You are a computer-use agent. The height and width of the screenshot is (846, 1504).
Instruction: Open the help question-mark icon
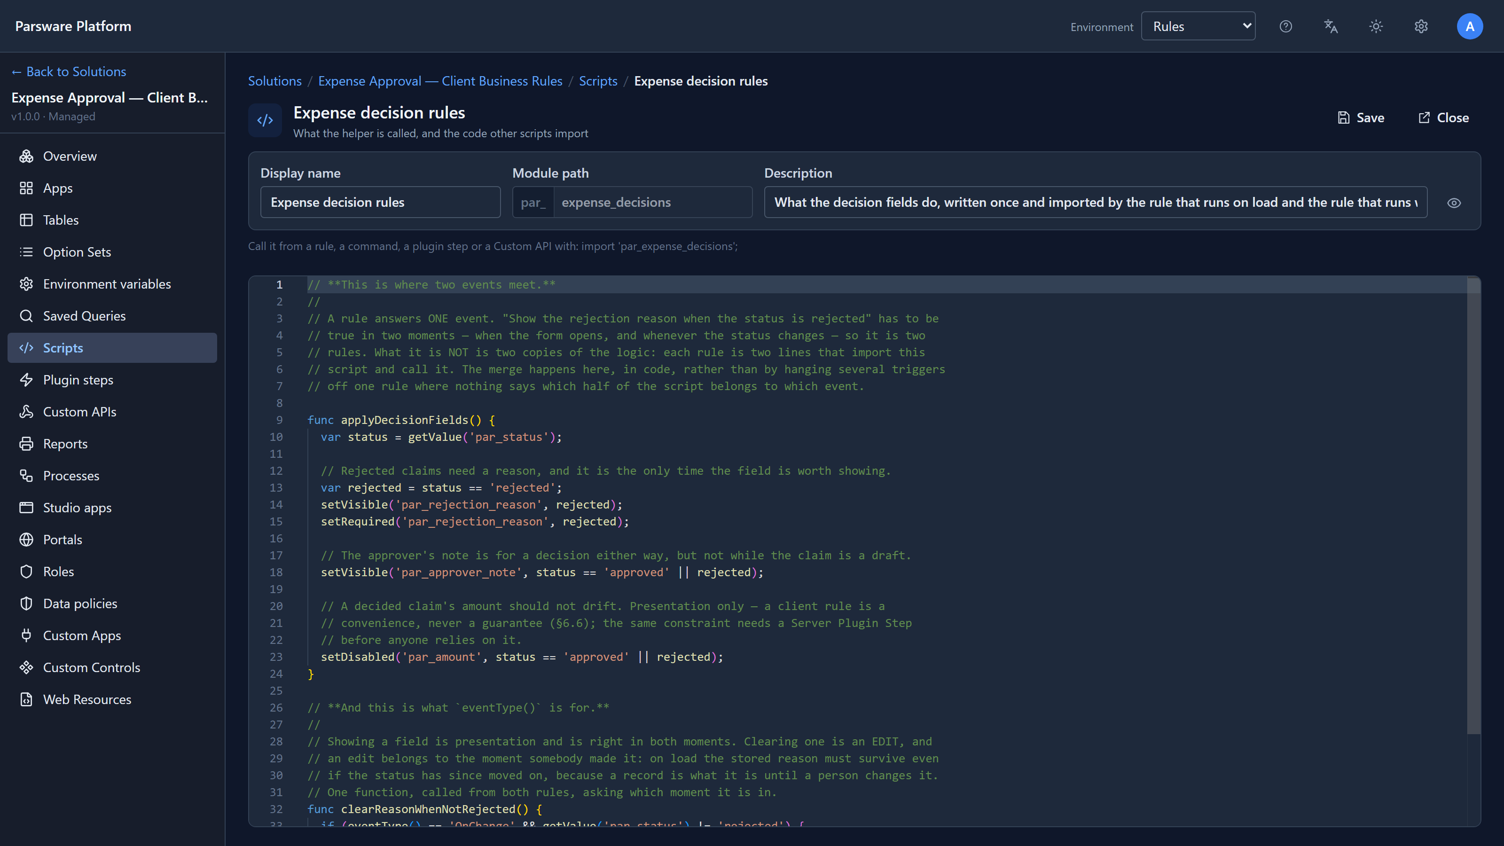click(x=1285, y=26)
